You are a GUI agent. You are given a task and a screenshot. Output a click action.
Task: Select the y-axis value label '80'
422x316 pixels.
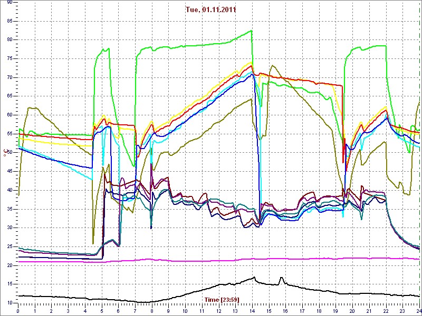point(10,40)
